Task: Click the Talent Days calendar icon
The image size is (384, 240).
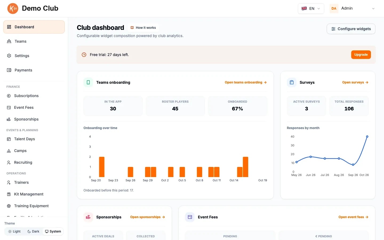Action: click(x=9, y=139)
